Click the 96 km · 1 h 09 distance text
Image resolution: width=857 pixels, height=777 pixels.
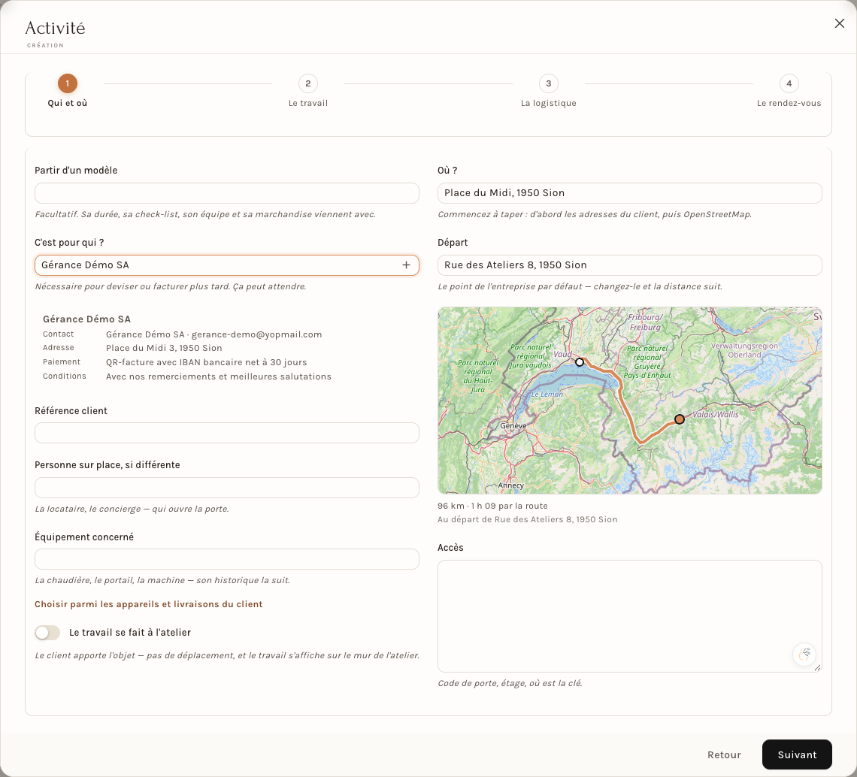tap(492, 506)
